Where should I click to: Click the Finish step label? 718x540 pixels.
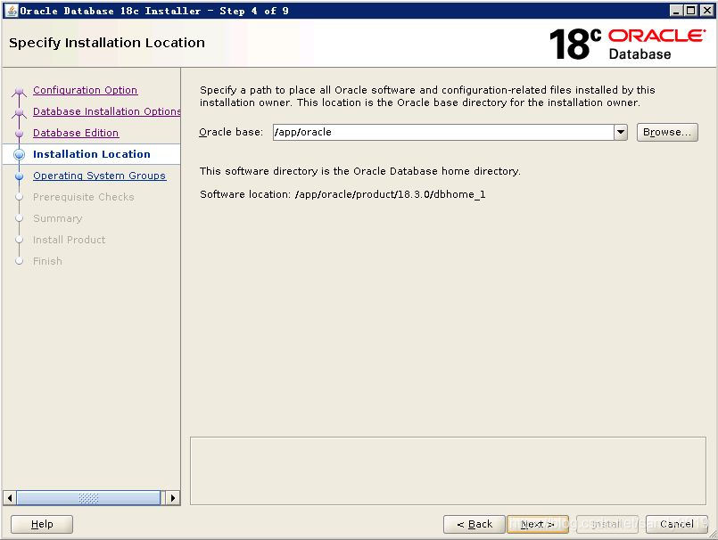point(47,261)
